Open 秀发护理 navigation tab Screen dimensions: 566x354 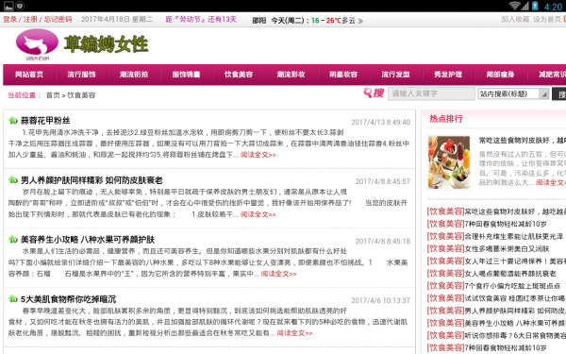pos(448,75)
